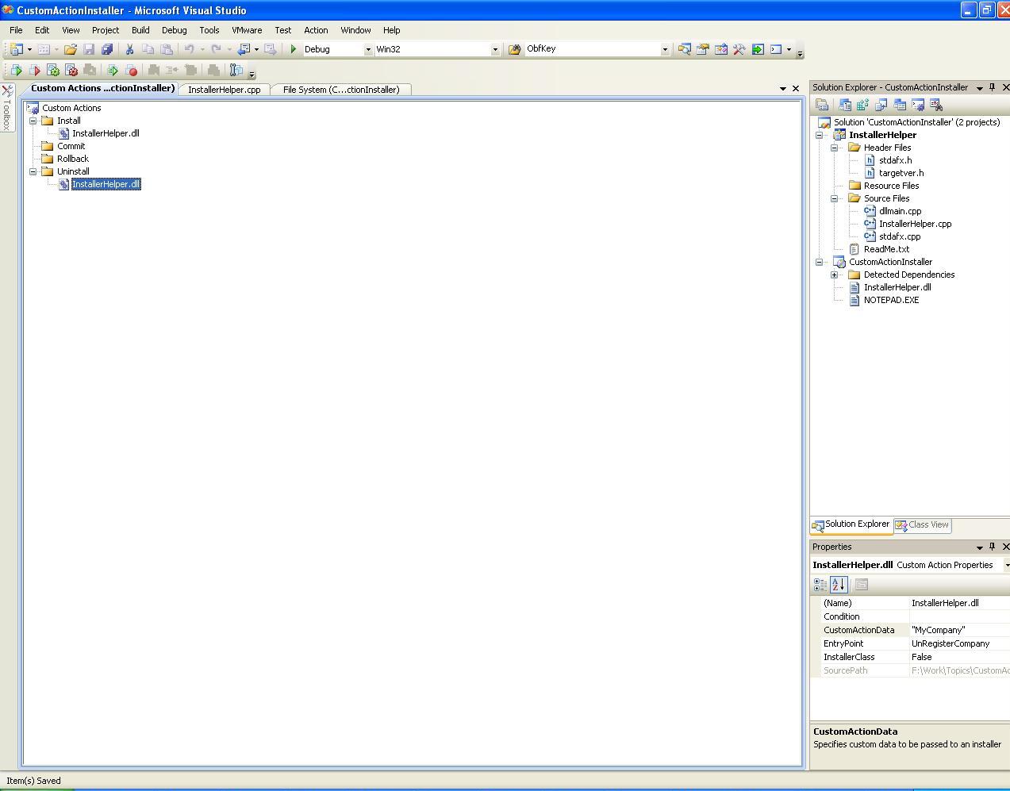
Task: Close the active Custom Actions document tab
Action: point(796,88)
